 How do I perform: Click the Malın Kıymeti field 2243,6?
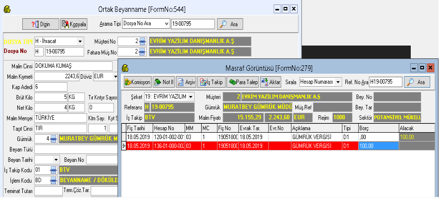click(x=57, y=76)
